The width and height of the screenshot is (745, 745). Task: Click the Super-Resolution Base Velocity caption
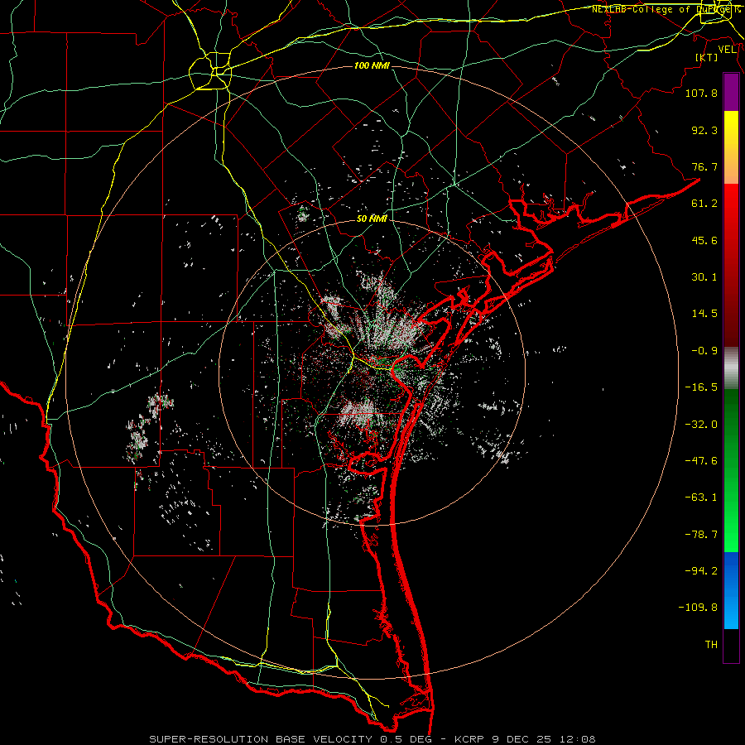point(372,739)
